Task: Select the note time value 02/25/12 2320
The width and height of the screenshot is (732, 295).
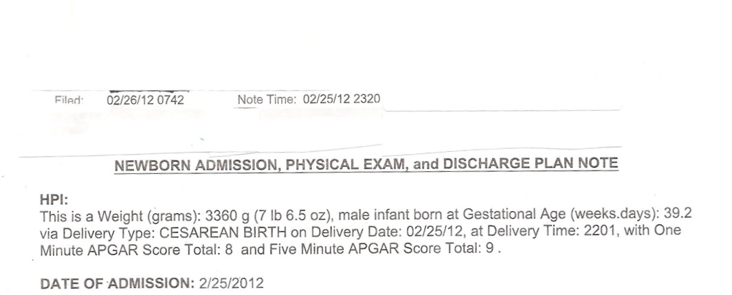Action: point(342,99)
